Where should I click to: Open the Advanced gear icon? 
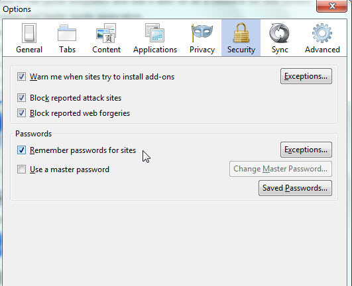tap(322, 33)
